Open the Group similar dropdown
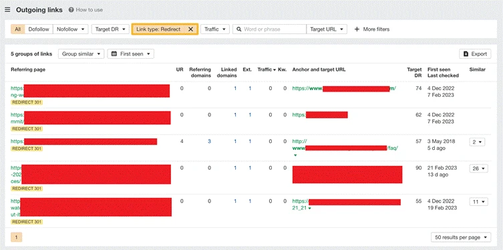 81,54
